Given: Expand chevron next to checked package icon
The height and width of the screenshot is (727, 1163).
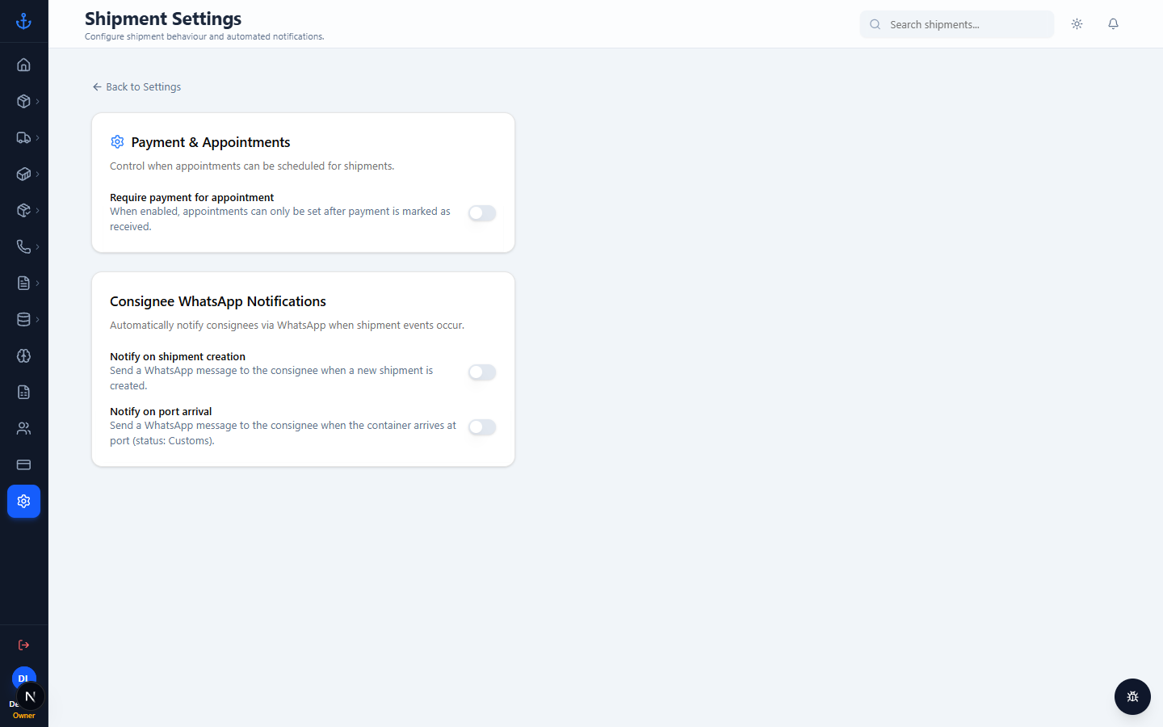Looking at the screenshot, I should pyautogui.click(x=37, y=210).
